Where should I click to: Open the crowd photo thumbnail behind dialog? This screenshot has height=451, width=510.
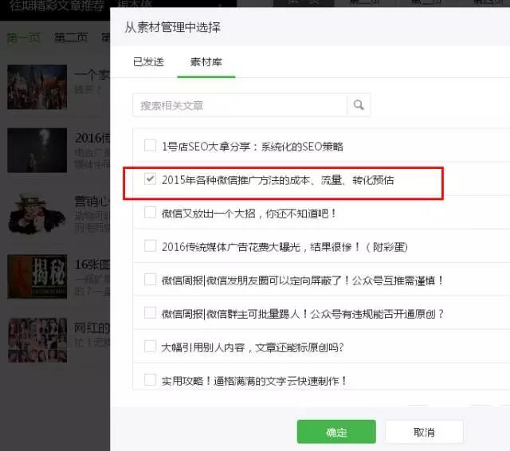click(37, 87)
